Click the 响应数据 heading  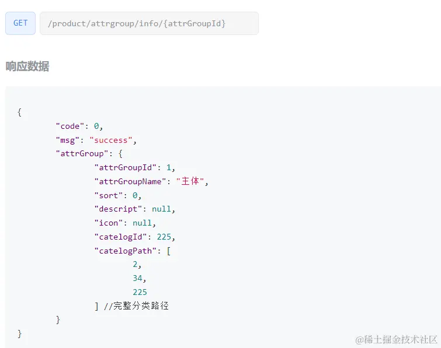(27, 66)
